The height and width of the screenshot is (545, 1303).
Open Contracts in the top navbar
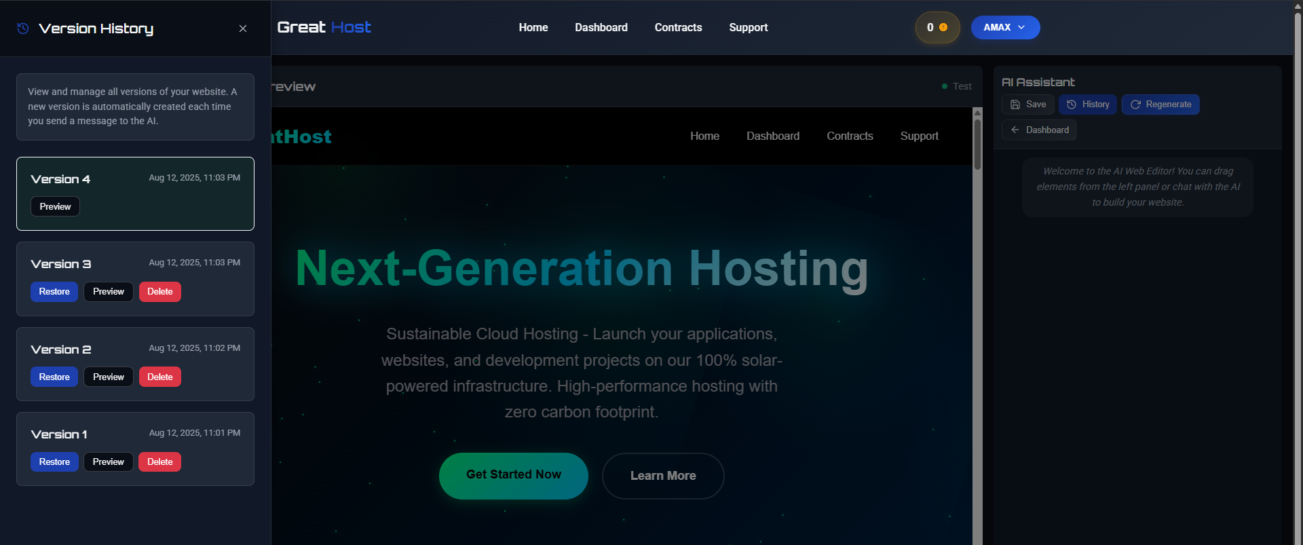click(678, 27)
